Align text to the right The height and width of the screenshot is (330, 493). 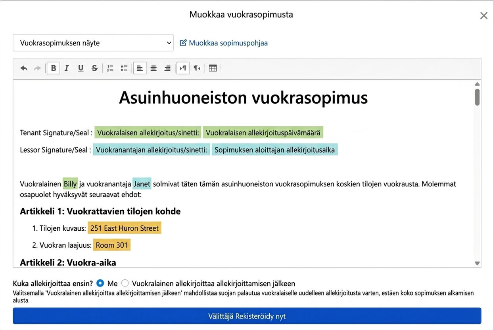[167, 68]
